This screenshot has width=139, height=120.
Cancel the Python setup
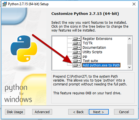click(x=124, y=112)
